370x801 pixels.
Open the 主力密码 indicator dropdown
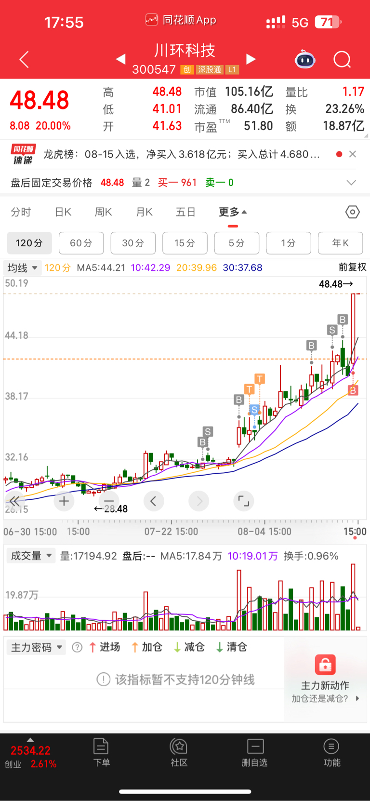pyautogui.click(x=36, y=647)
